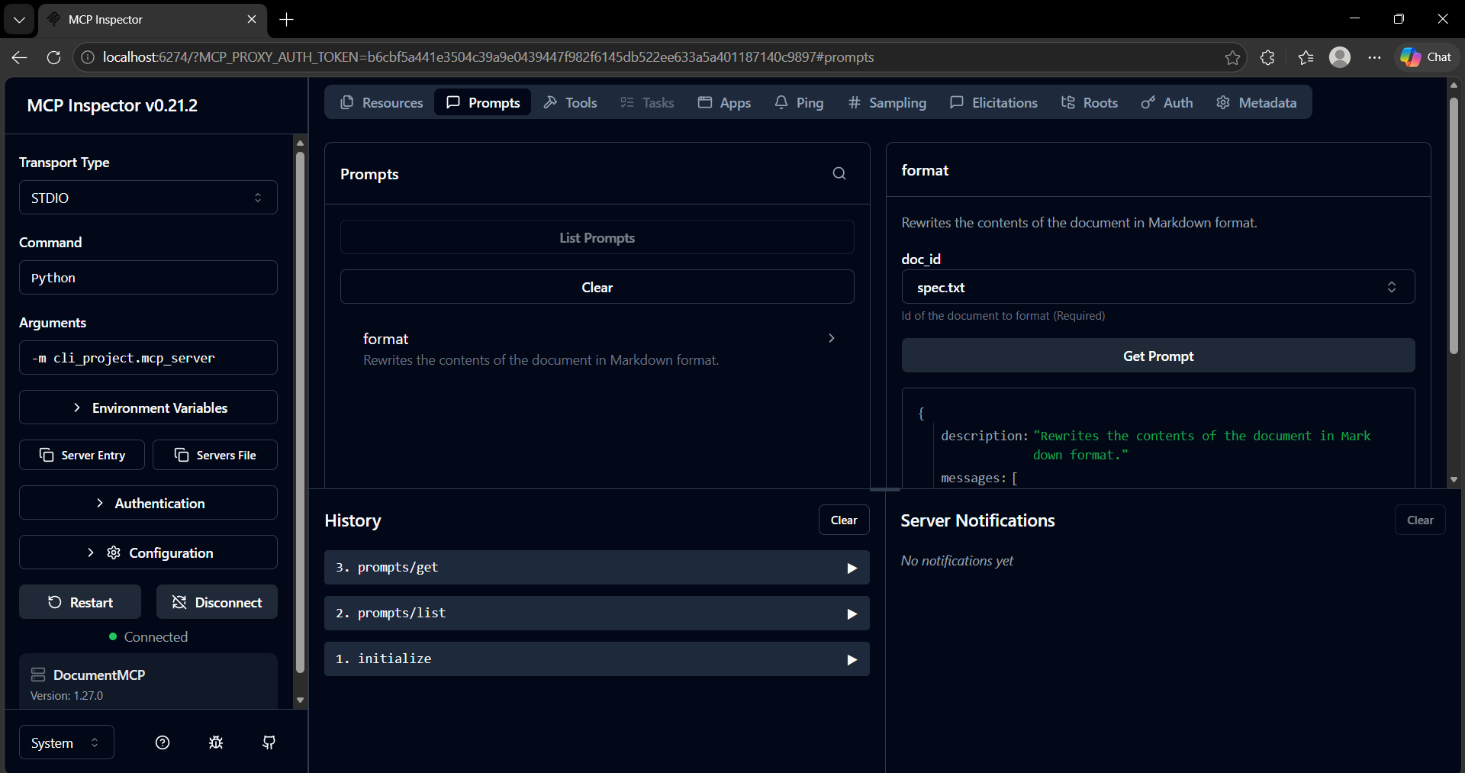This screenshot has width=1465, height=773.
Task: Expand the Environment Variables section
Action: click(x=148, y=407)
